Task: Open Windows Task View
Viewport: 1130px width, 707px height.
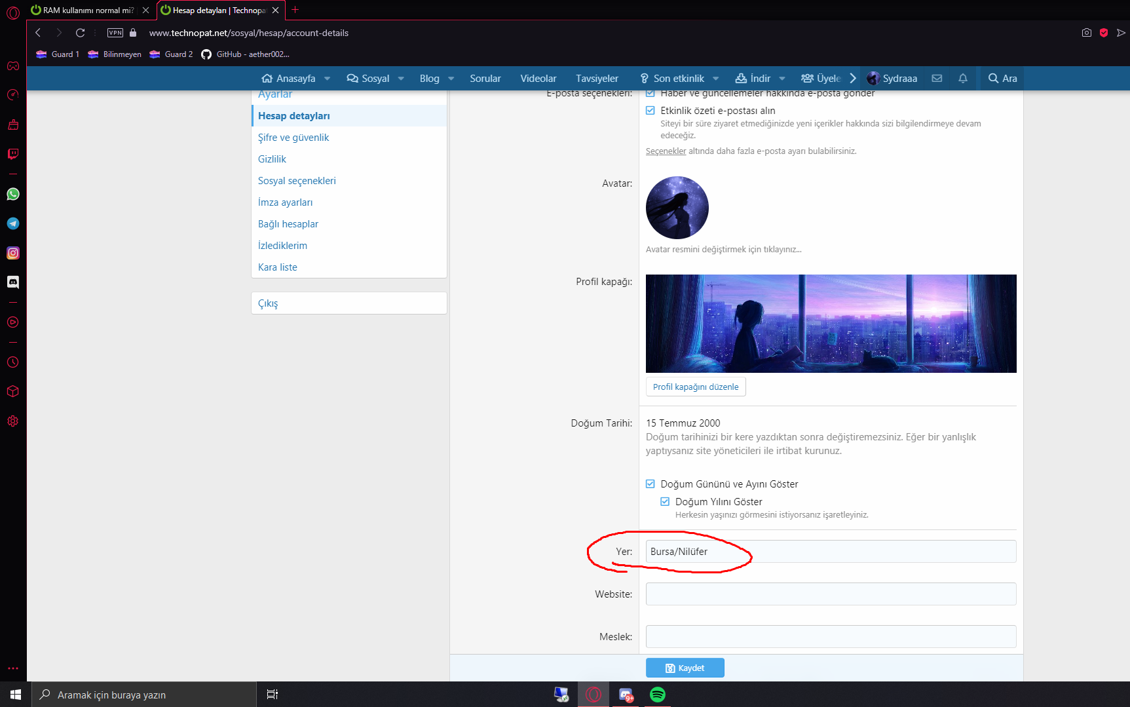Action: (x=273, y=695)
